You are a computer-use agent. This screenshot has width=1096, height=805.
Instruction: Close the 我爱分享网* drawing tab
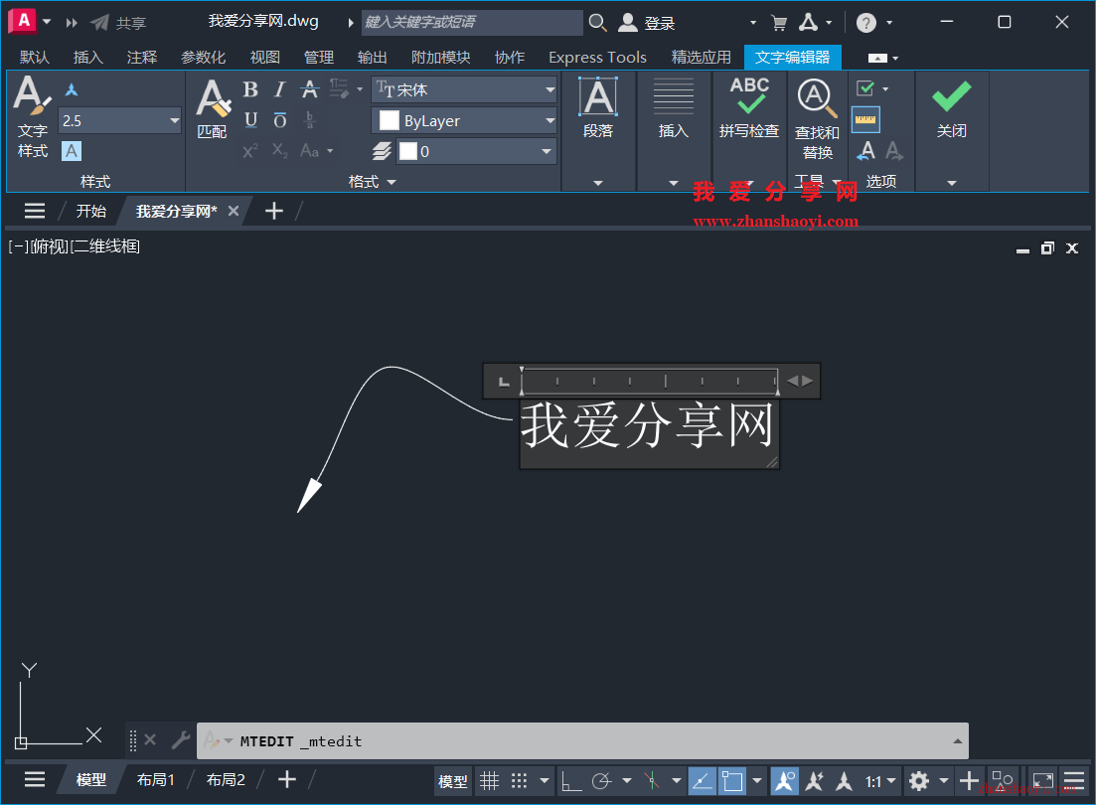[x=234, y=211]
